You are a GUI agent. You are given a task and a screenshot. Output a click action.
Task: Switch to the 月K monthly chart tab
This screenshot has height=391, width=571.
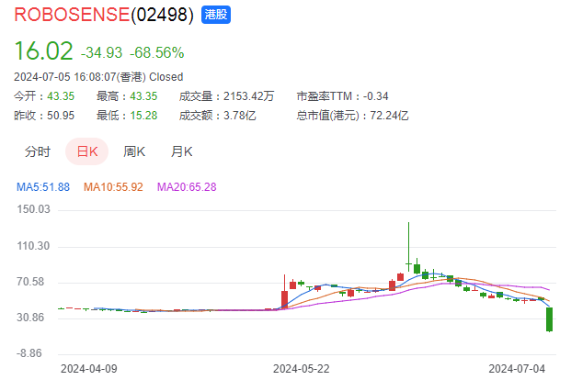pyautogui.click(x=182, y=151)
